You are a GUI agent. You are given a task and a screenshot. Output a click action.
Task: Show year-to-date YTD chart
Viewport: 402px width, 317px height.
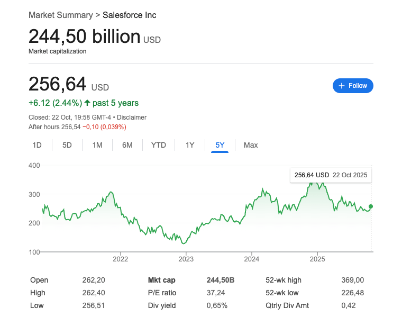point(159,145)
